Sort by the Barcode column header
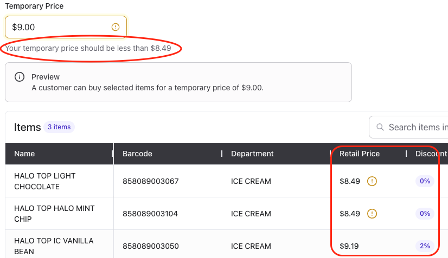This screenshot has width=448, height=258. [137, 154]
